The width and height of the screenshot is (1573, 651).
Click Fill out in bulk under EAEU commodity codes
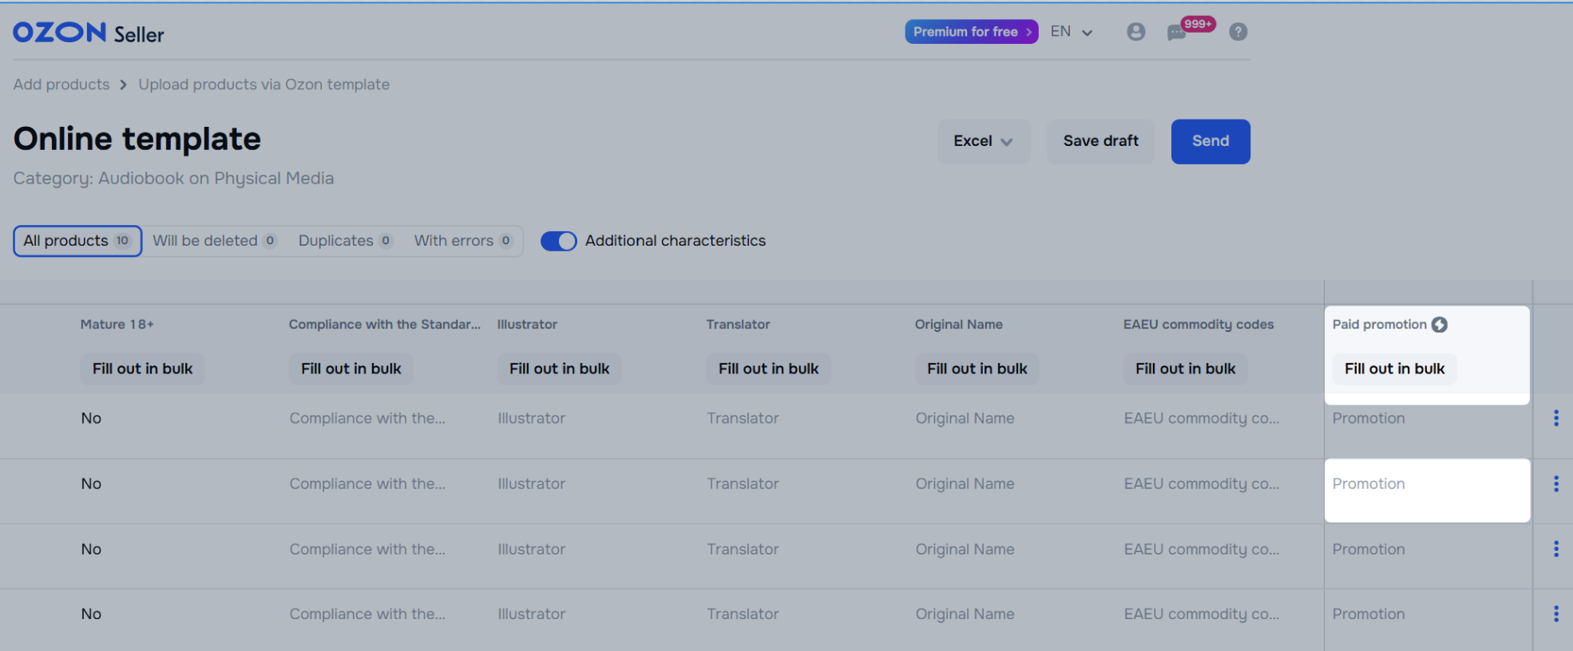point(1185,369)
